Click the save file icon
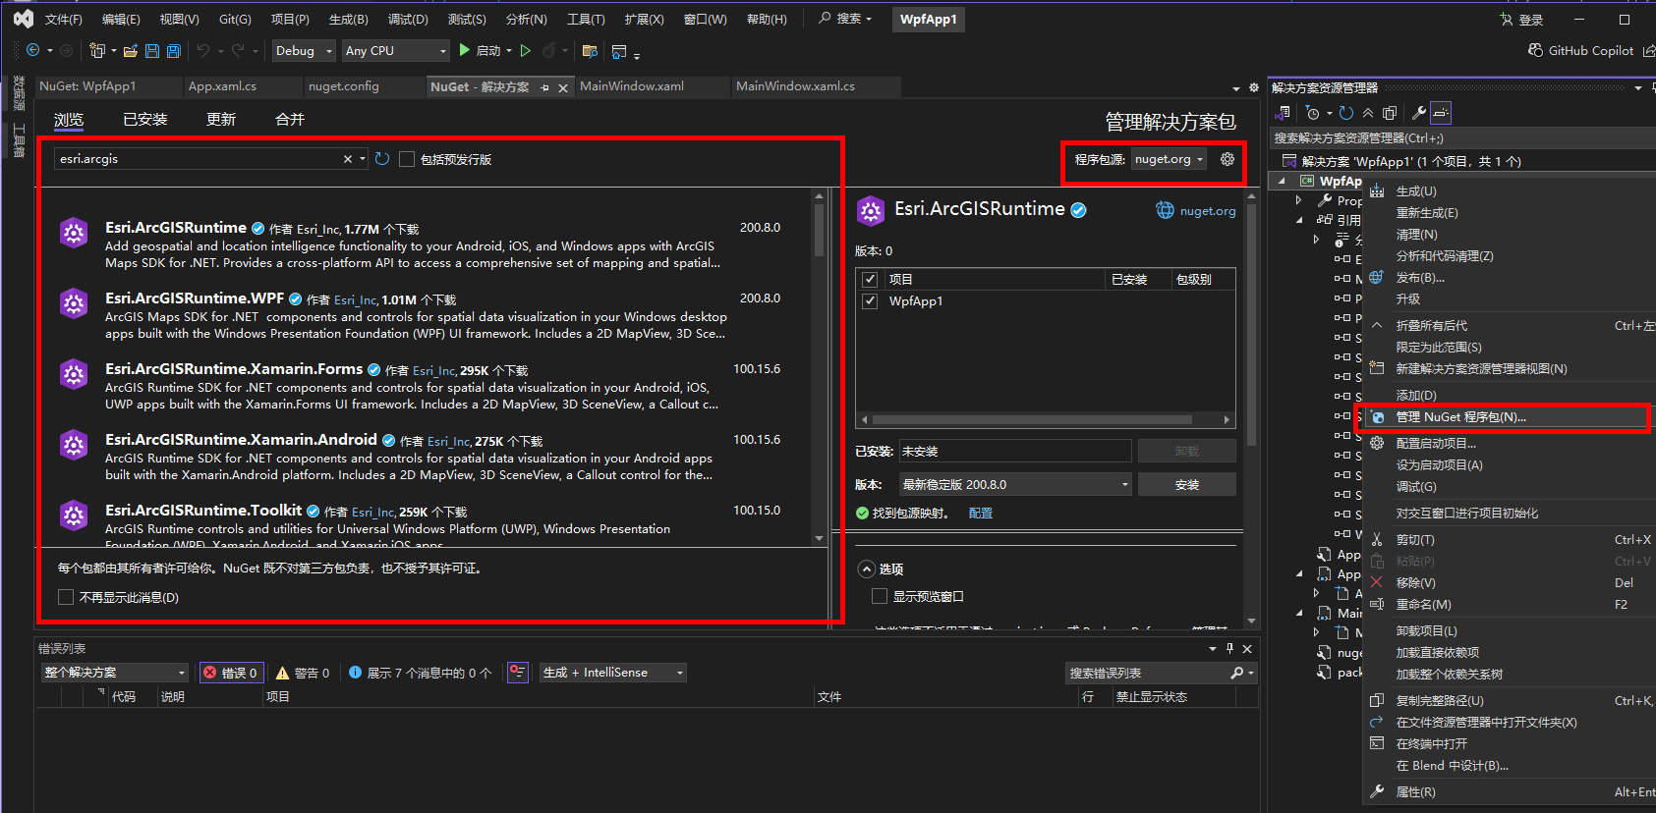Viewport: 1656px width, 813px height. pyautogui.click(x=152, y=50)
